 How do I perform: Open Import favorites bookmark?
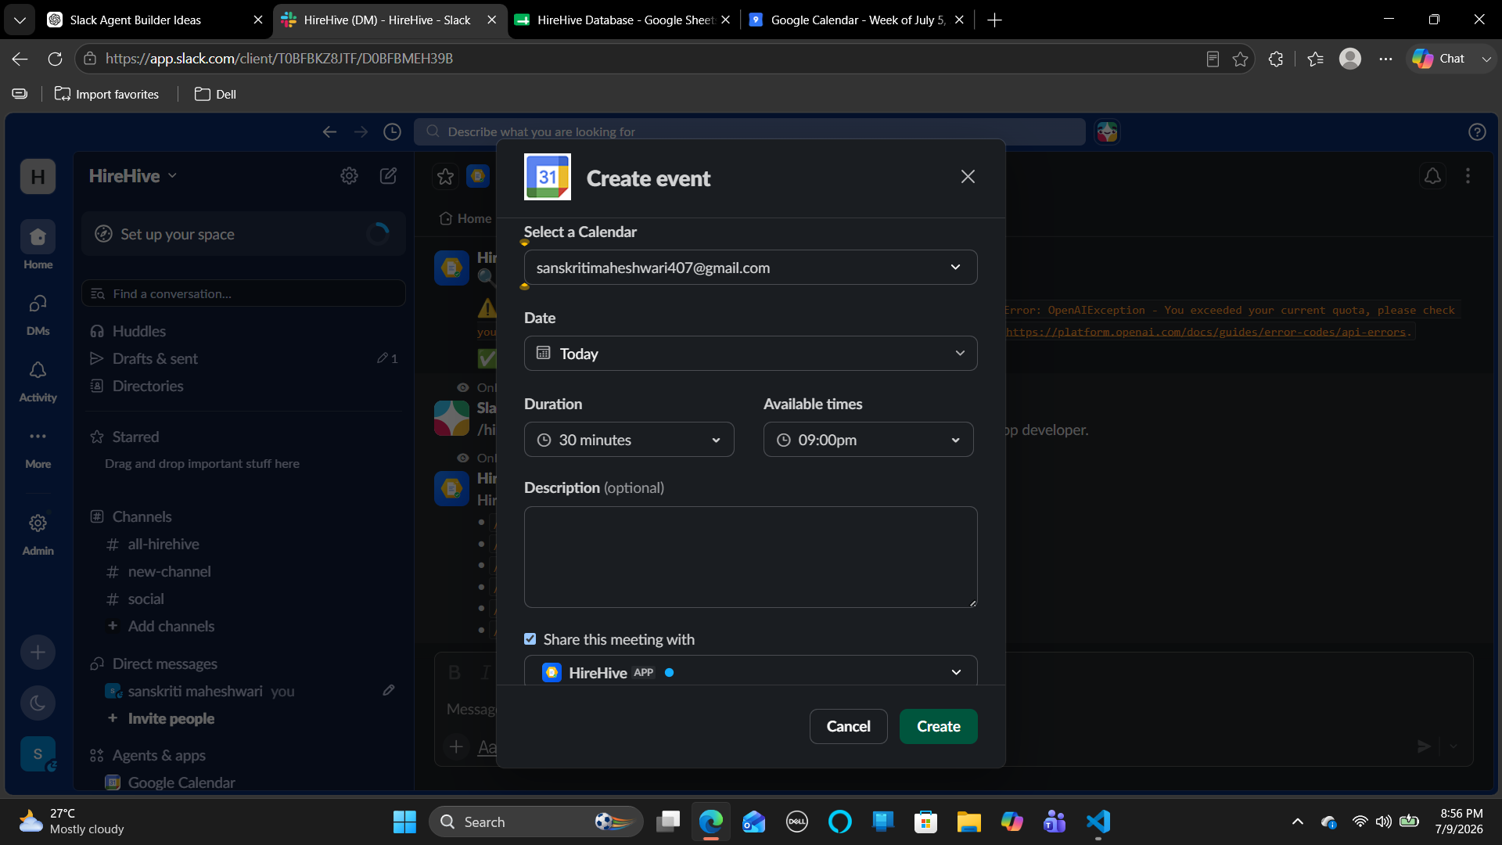106,94
